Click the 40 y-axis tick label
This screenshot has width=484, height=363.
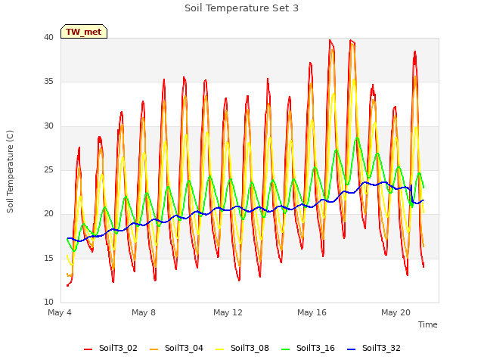[x=48, y=37]
